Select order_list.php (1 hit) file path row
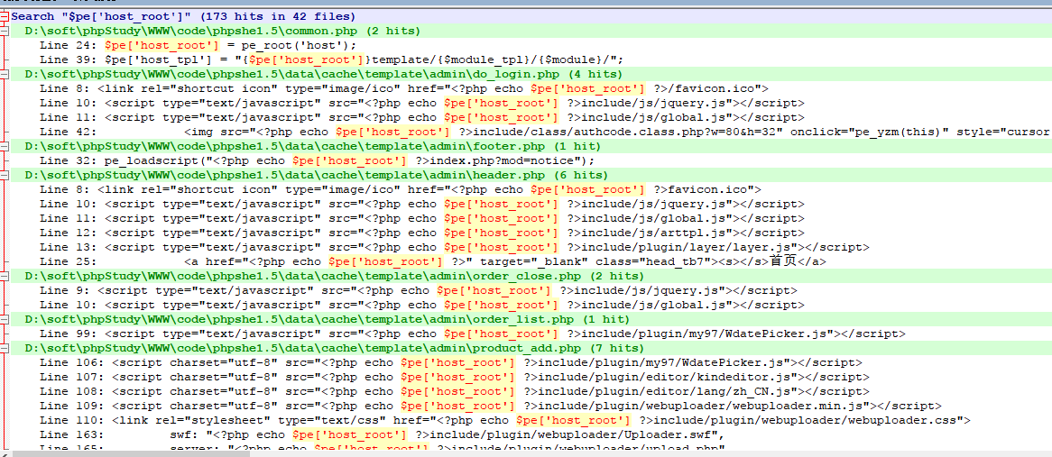 tap(327, 320)
